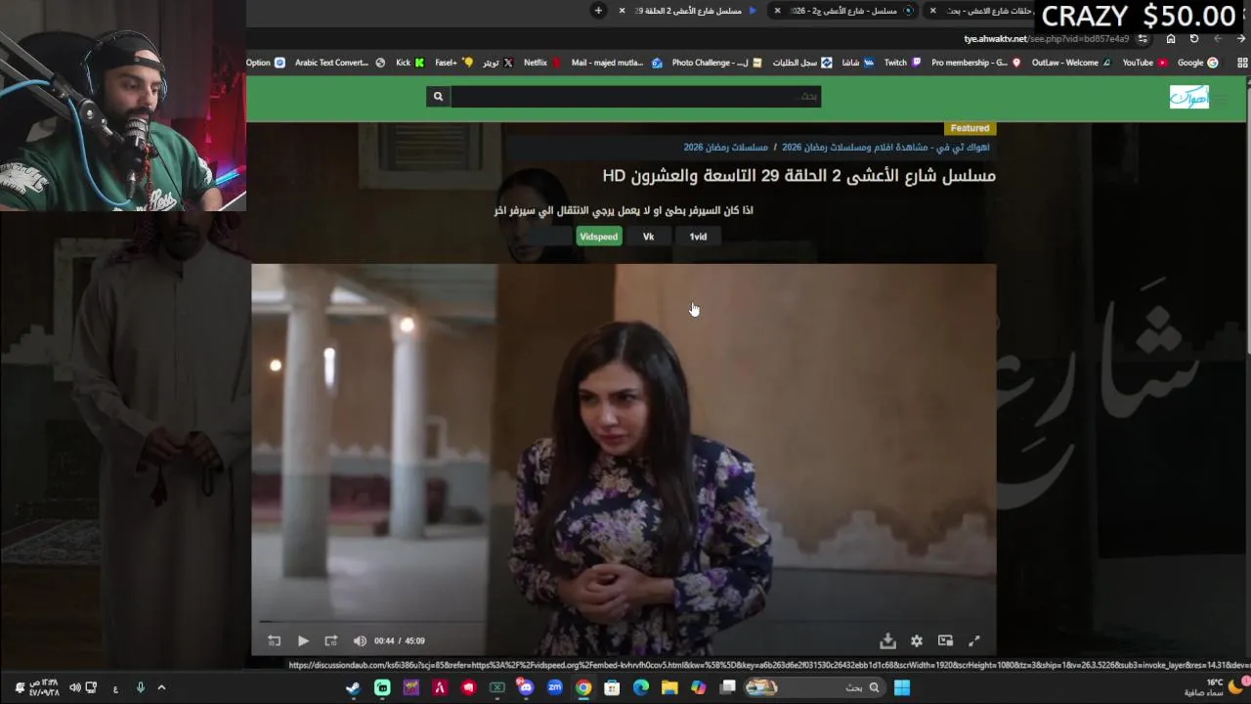1251x704 pixels.
Task: Open Microsoft Edge from the taskbar
Action: coord(641,688)
